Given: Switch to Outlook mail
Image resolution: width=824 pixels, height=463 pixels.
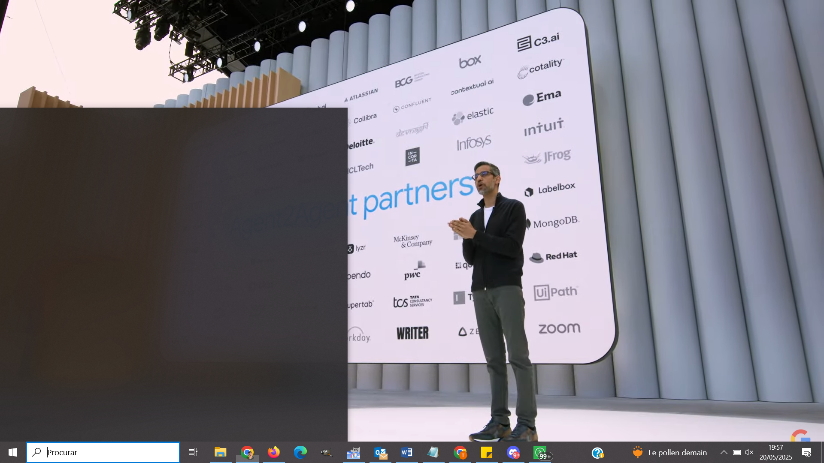Looking at the screenshot, I should 380,452.
